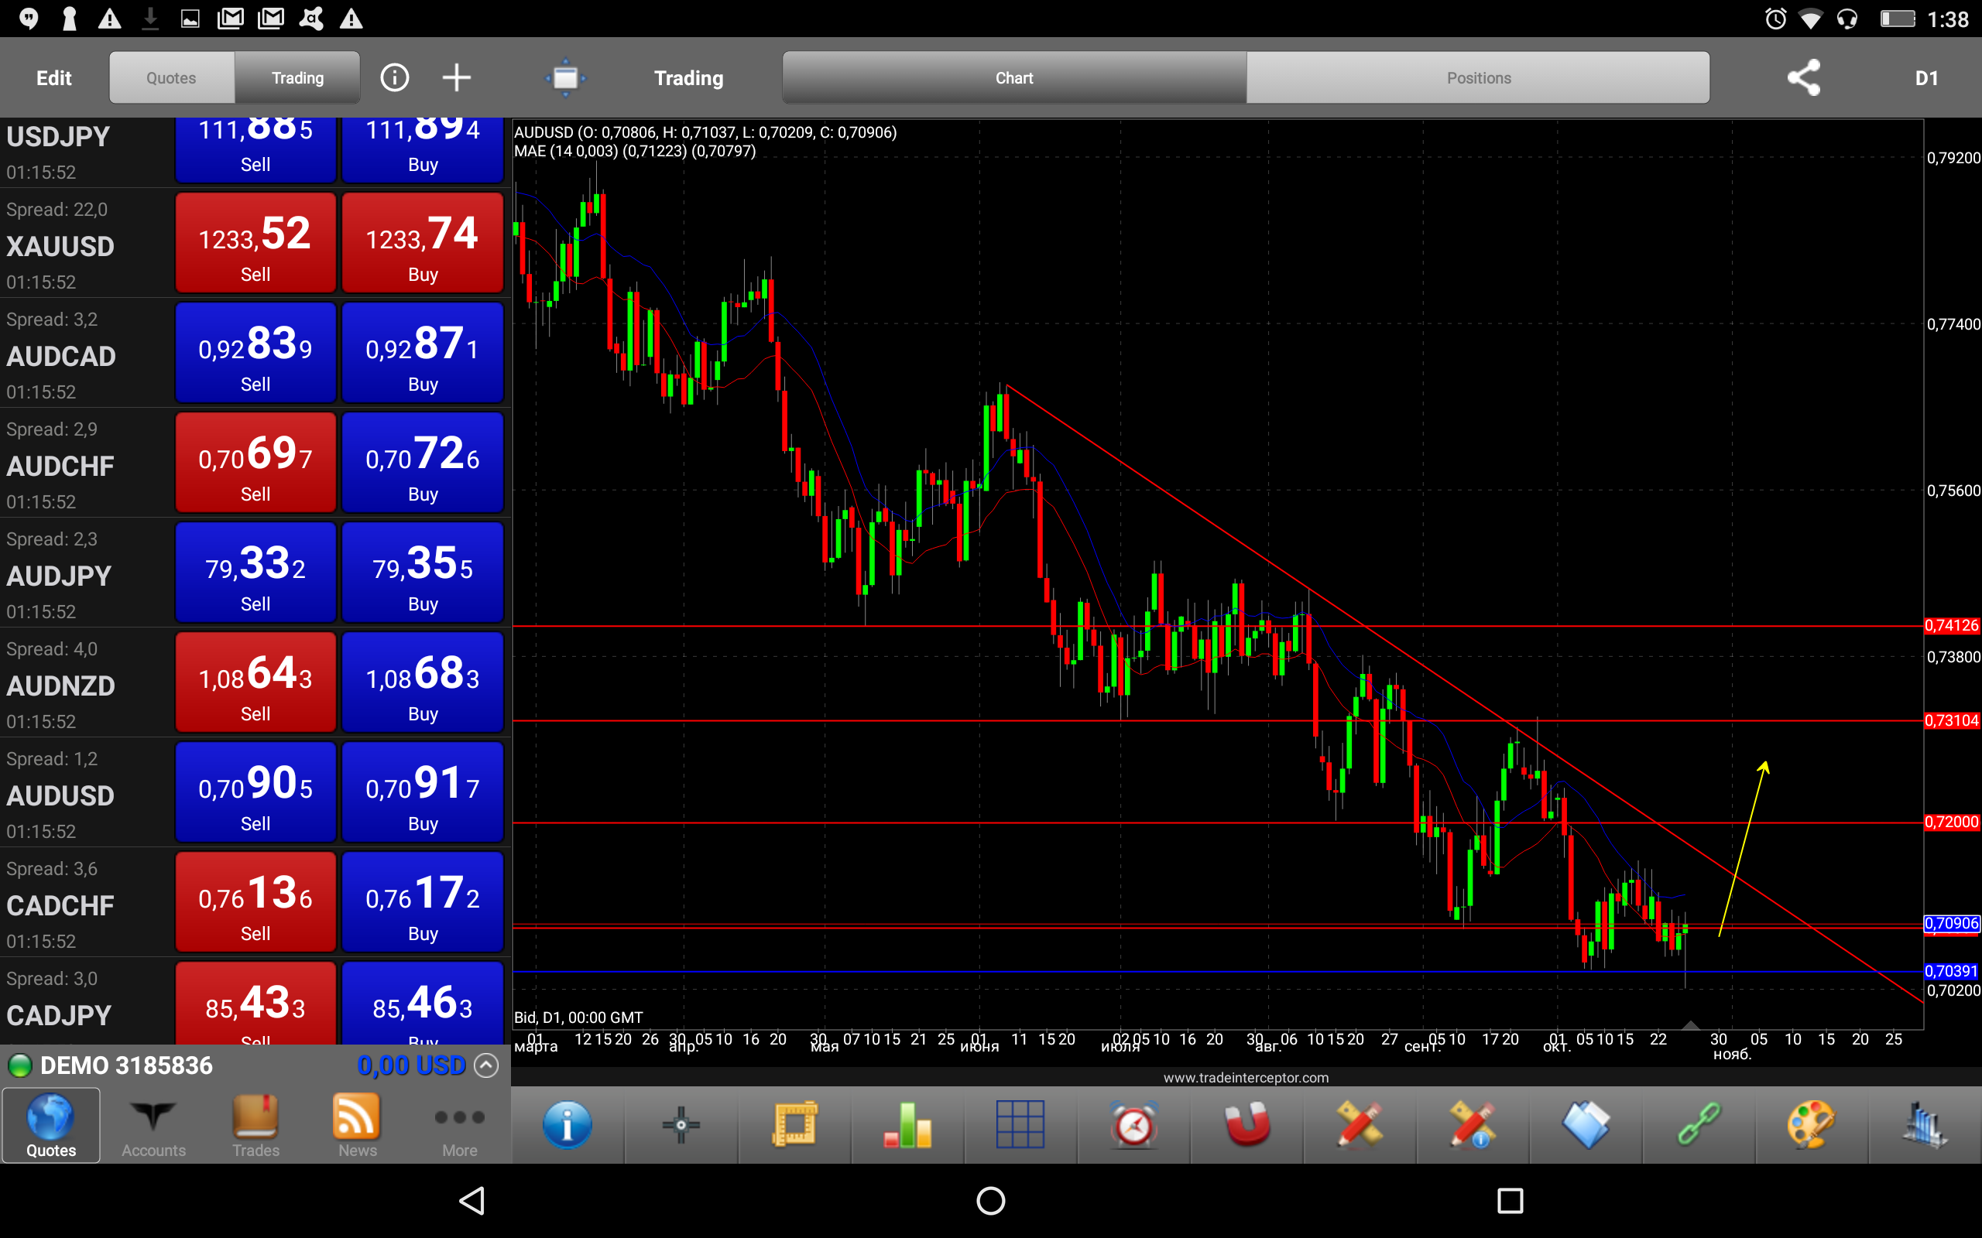This screenshot has height=1238, width=1982.
Task: Tap Android recent apps button
Action: [x=1510, y=1200]
